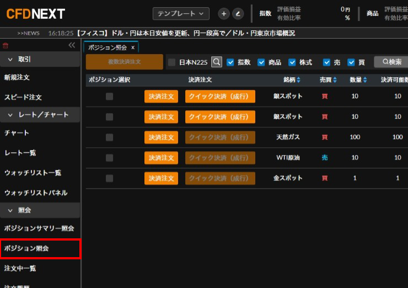The height and width of the screenshot is (288, 408).
Task: Toggle the 日本N225 checkbox
Action: [171, 62]
